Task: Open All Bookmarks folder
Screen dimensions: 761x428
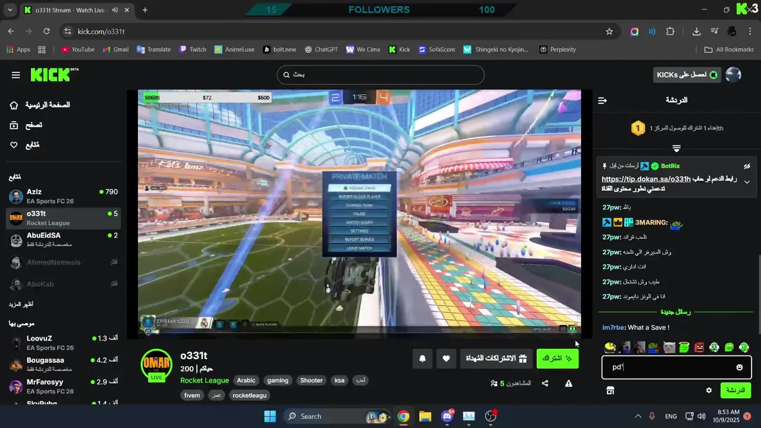Action: (x=729, y=49)
